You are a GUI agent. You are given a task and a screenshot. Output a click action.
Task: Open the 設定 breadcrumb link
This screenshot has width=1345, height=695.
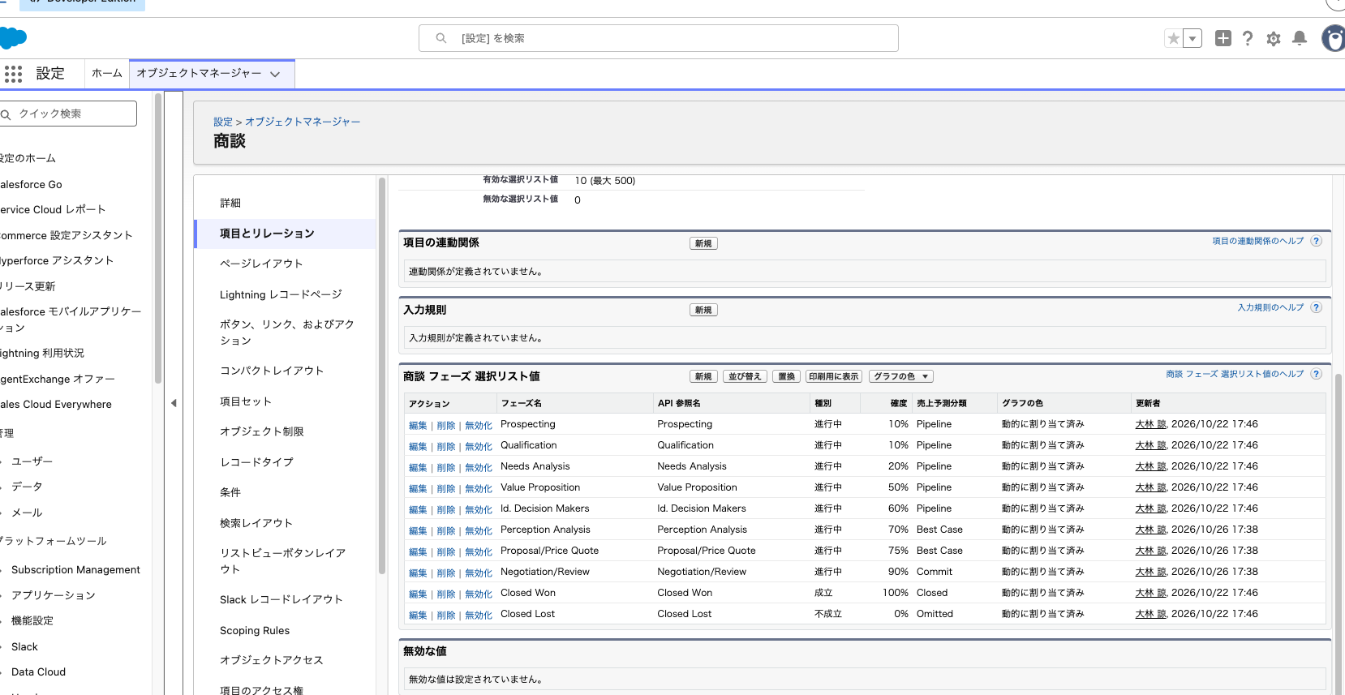coord(223,122)
